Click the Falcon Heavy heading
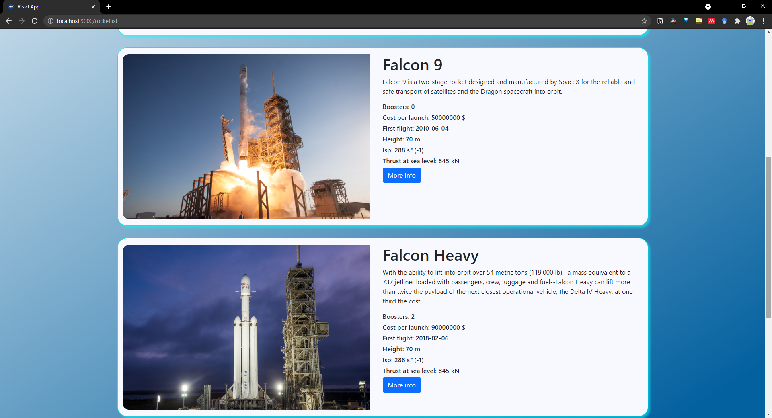This screenshot has width=772, height=418. (x=431, y=256)
